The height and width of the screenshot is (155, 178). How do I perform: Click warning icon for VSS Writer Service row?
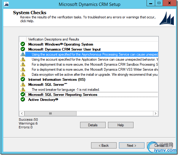click(23, 69)
